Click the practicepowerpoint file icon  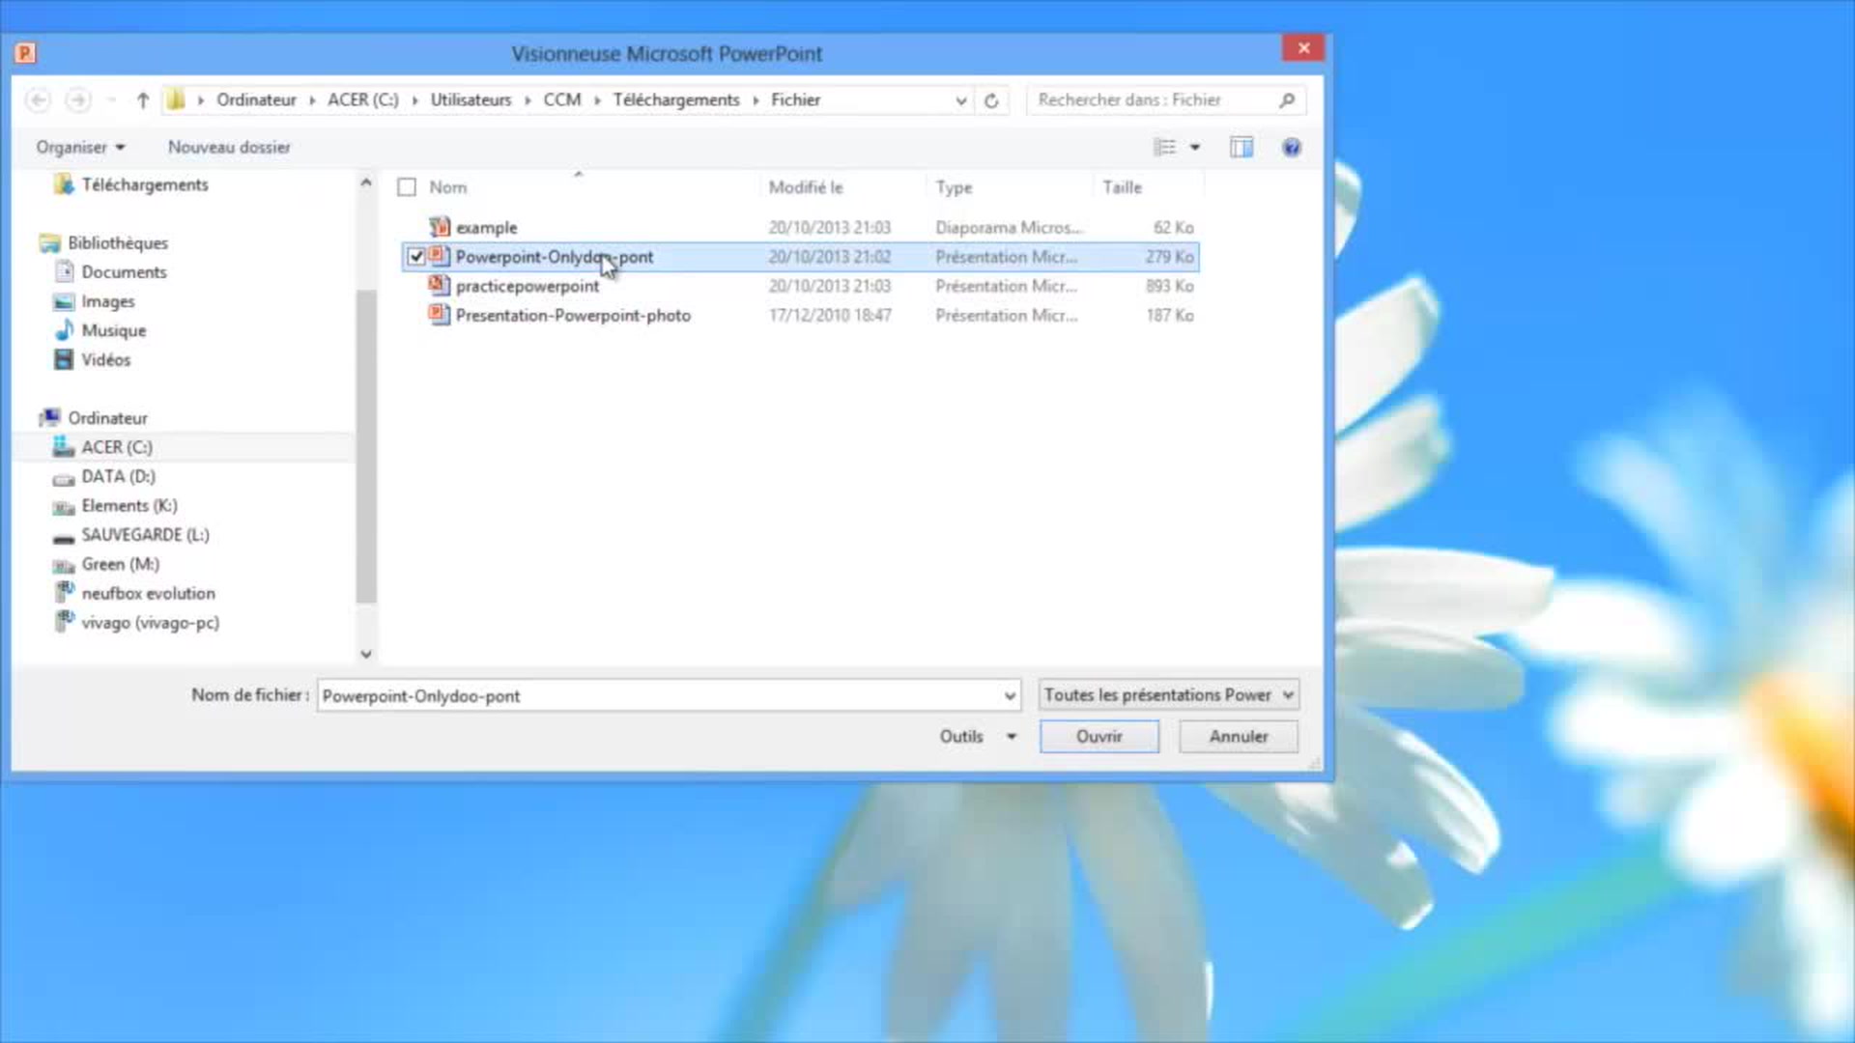tap(440, 285)
